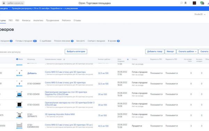209x131 pixels.
Task: Open thumbnail of Anycubic Kobra MAX printer
Action: pyautogui.click(x=19, y=115)
